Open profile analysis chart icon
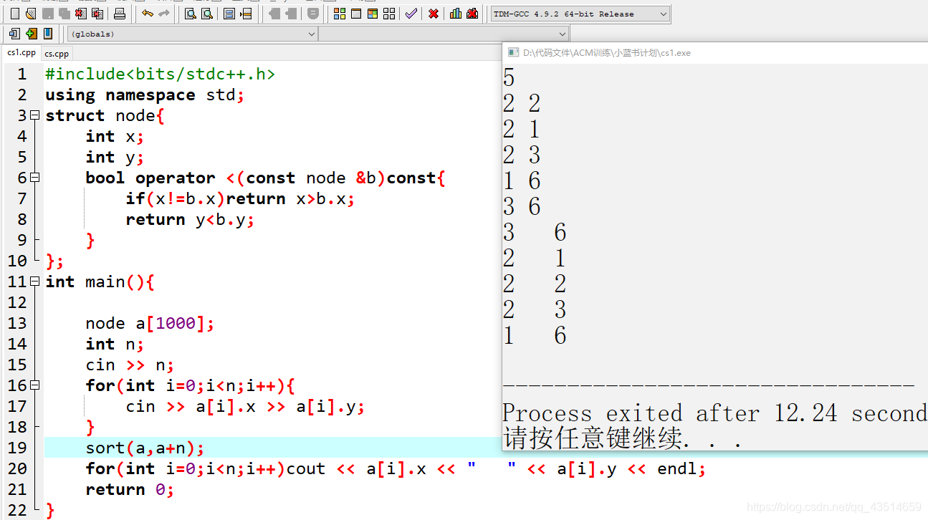 point(456,14)
